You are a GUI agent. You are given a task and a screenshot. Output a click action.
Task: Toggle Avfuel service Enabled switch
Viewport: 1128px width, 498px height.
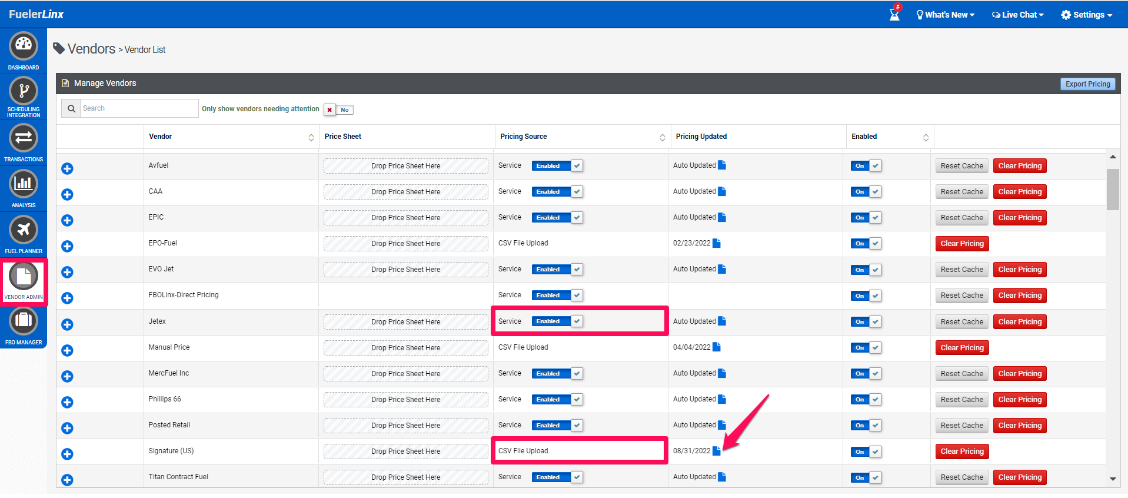coord(557,166)
